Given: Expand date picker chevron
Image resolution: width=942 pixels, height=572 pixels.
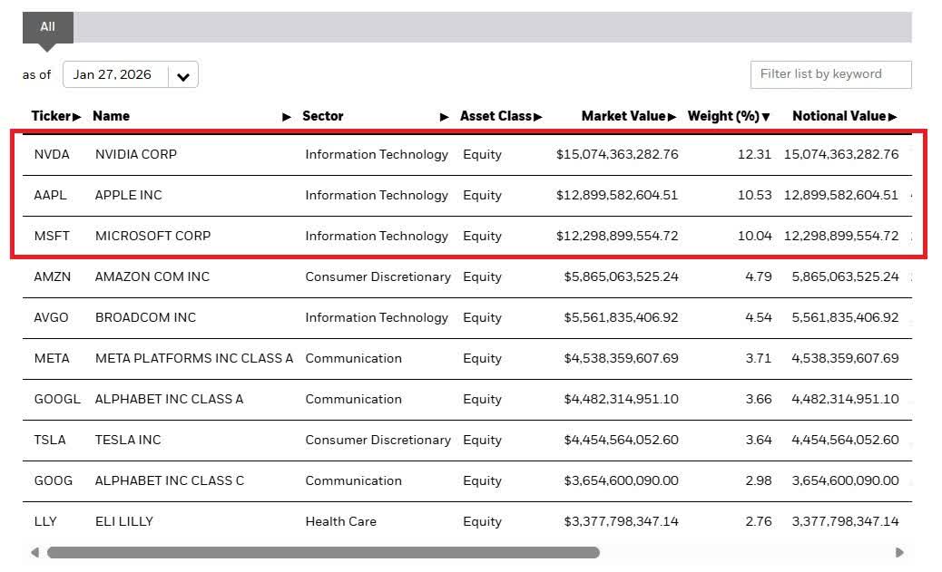Looking at the screenshot, I should coord(183,76).
